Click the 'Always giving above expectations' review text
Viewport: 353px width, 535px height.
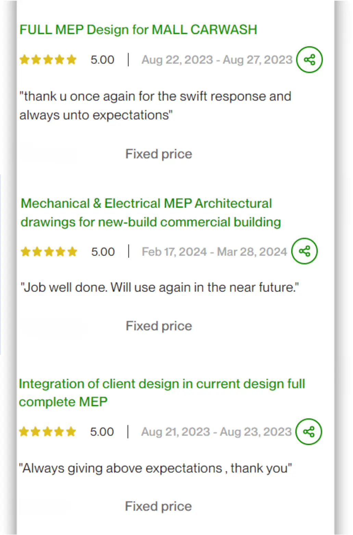(155, 468)
